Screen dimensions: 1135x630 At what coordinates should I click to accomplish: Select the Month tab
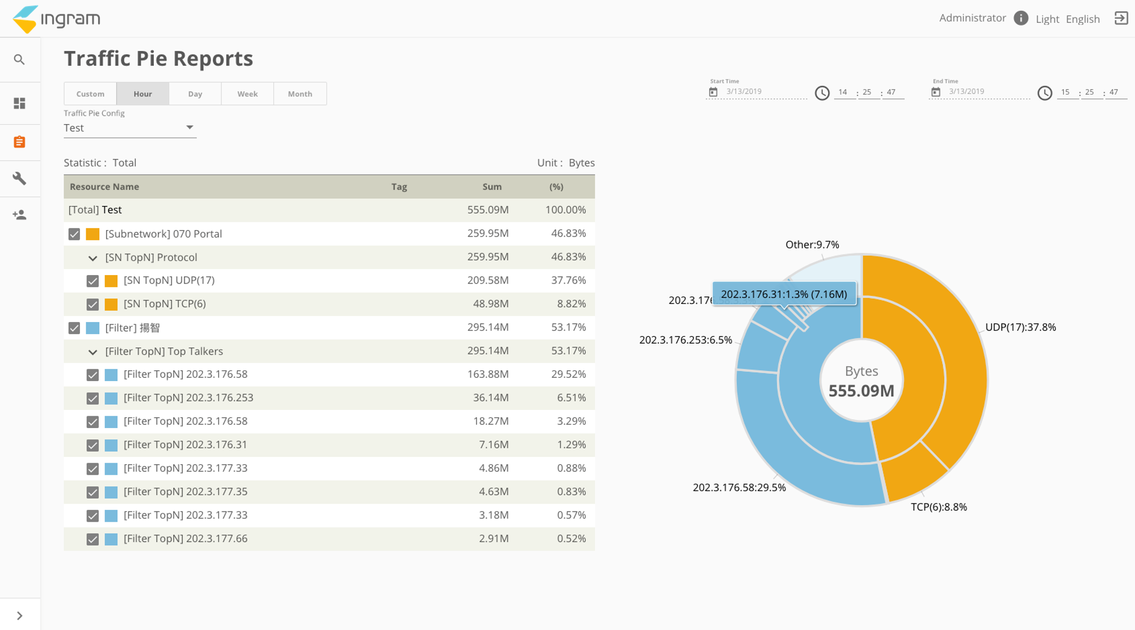300,94
